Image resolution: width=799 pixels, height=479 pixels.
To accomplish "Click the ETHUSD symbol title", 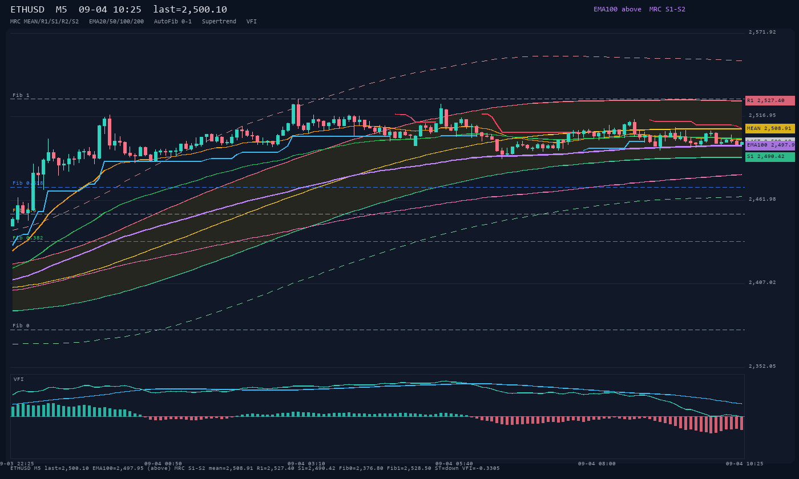I will (x=27, y=10).
